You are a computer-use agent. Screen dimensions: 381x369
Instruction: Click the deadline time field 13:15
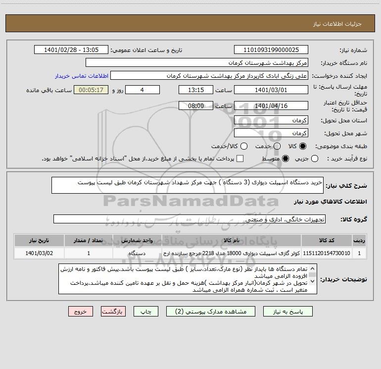pyautogui.click(x=196, y=90)
